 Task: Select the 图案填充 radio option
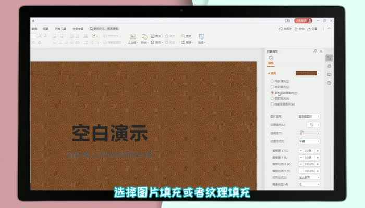[280, 98]
